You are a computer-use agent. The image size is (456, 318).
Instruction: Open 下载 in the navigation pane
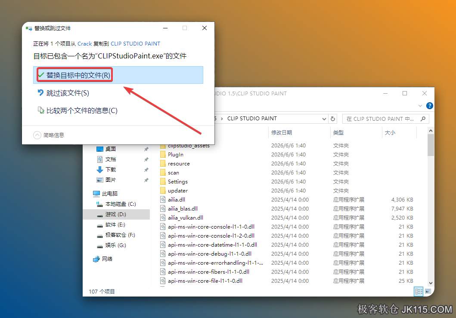click(x=111, y=169)
